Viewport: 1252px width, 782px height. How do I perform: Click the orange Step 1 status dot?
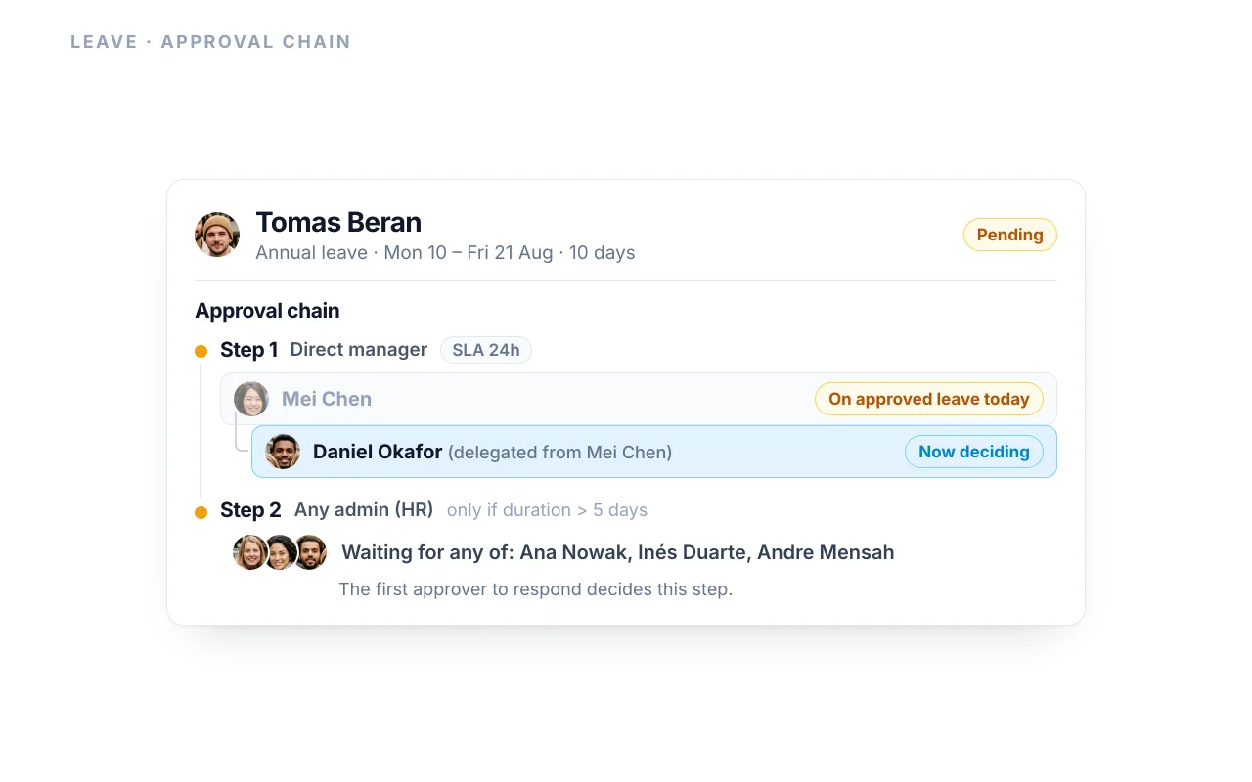pos(201,351)
